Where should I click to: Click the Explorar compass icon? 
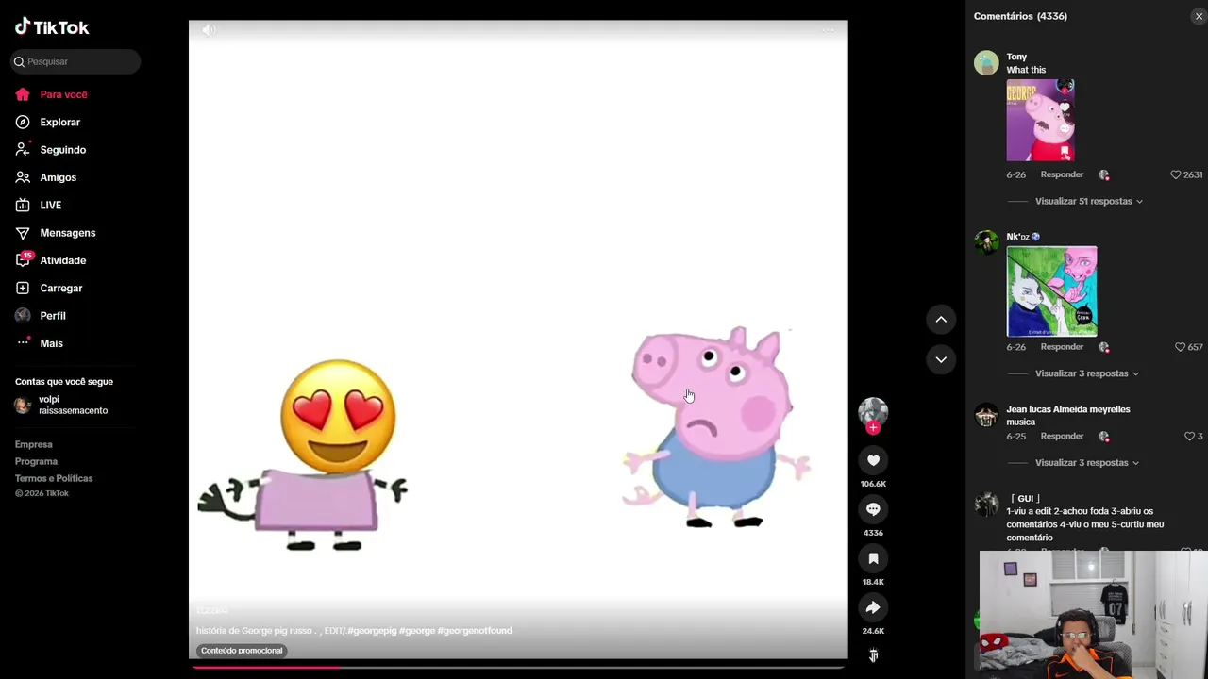click(23, 122)
